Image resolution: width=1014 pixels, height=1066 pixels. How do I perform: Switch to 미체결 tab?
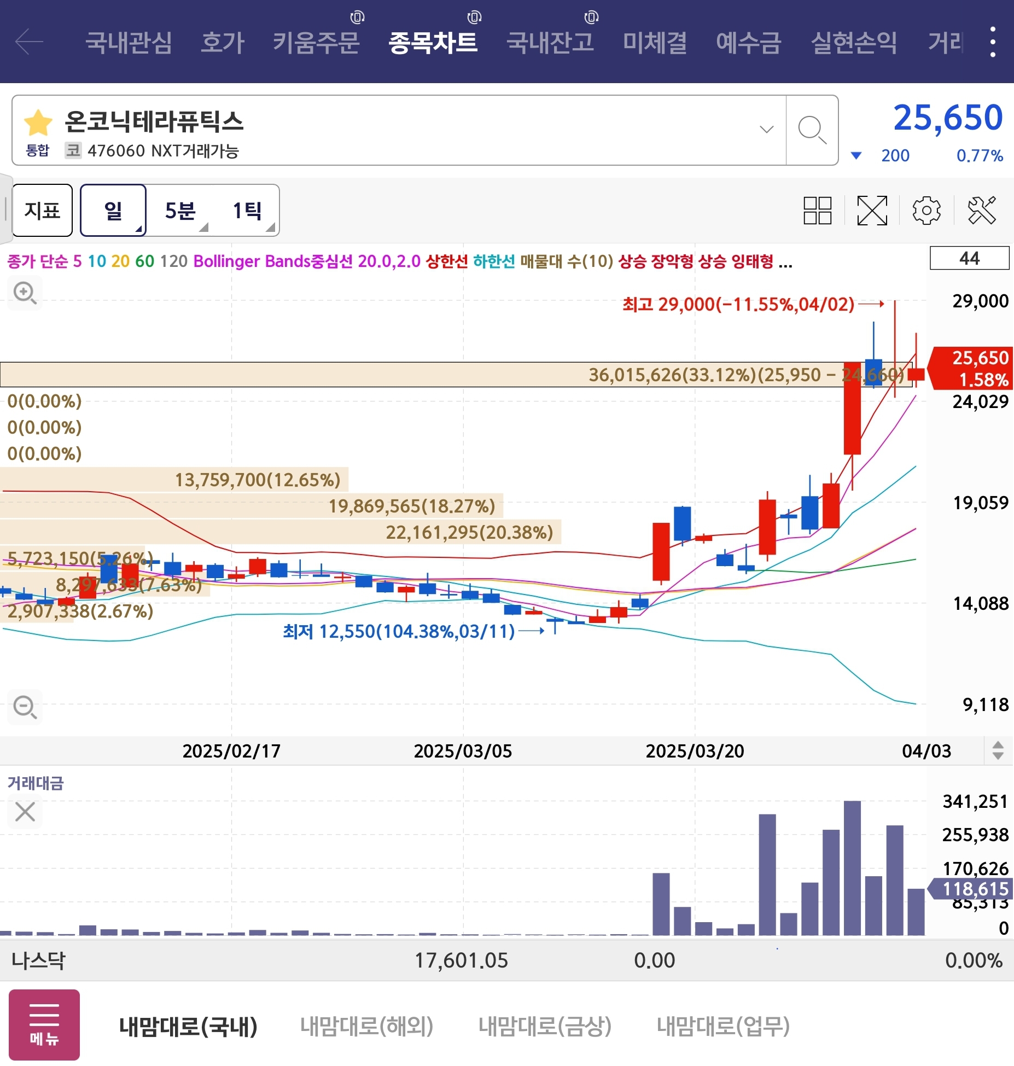coord(655,43)
